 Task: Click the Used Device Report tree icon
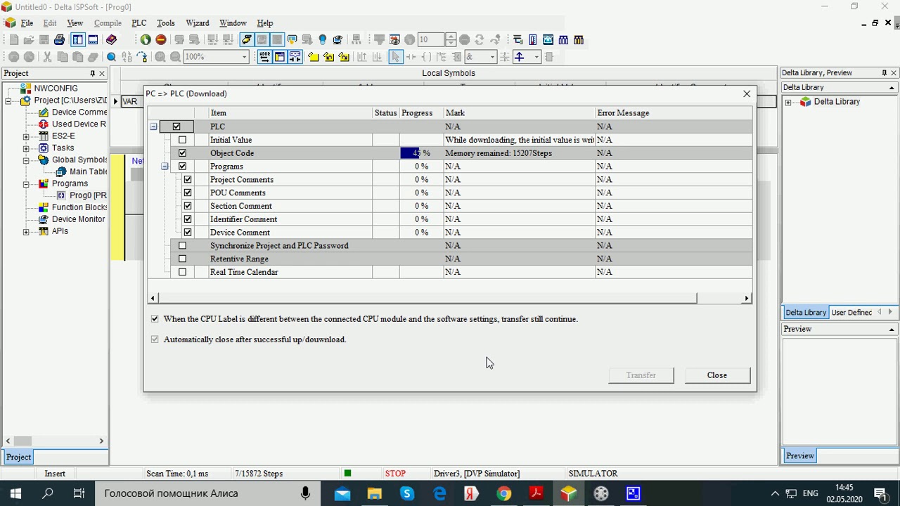point(44,124)
